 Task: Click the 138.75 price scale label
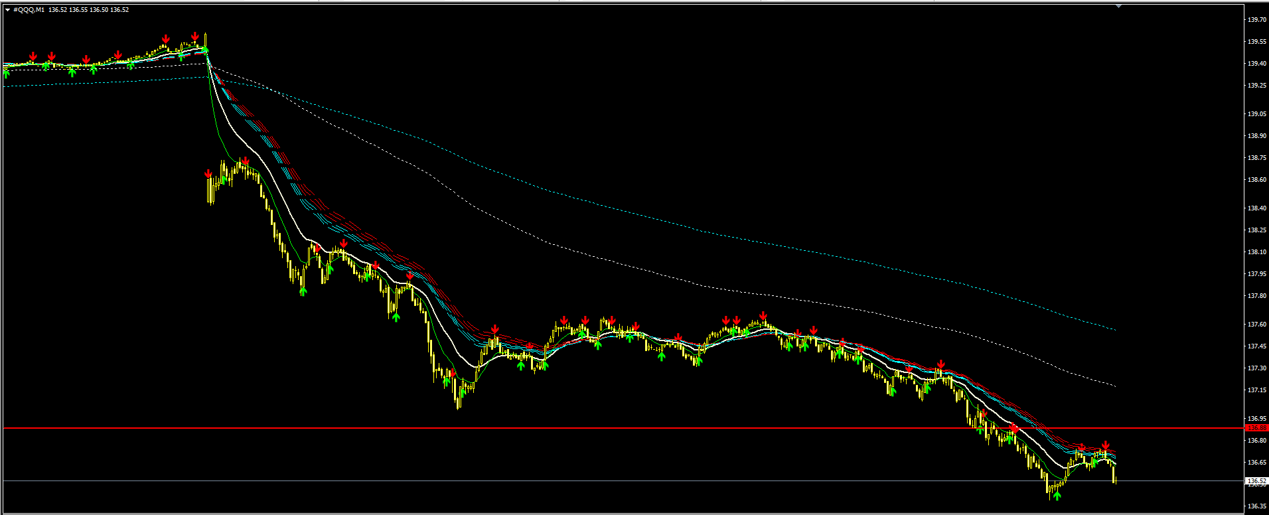pos(1256,158)
